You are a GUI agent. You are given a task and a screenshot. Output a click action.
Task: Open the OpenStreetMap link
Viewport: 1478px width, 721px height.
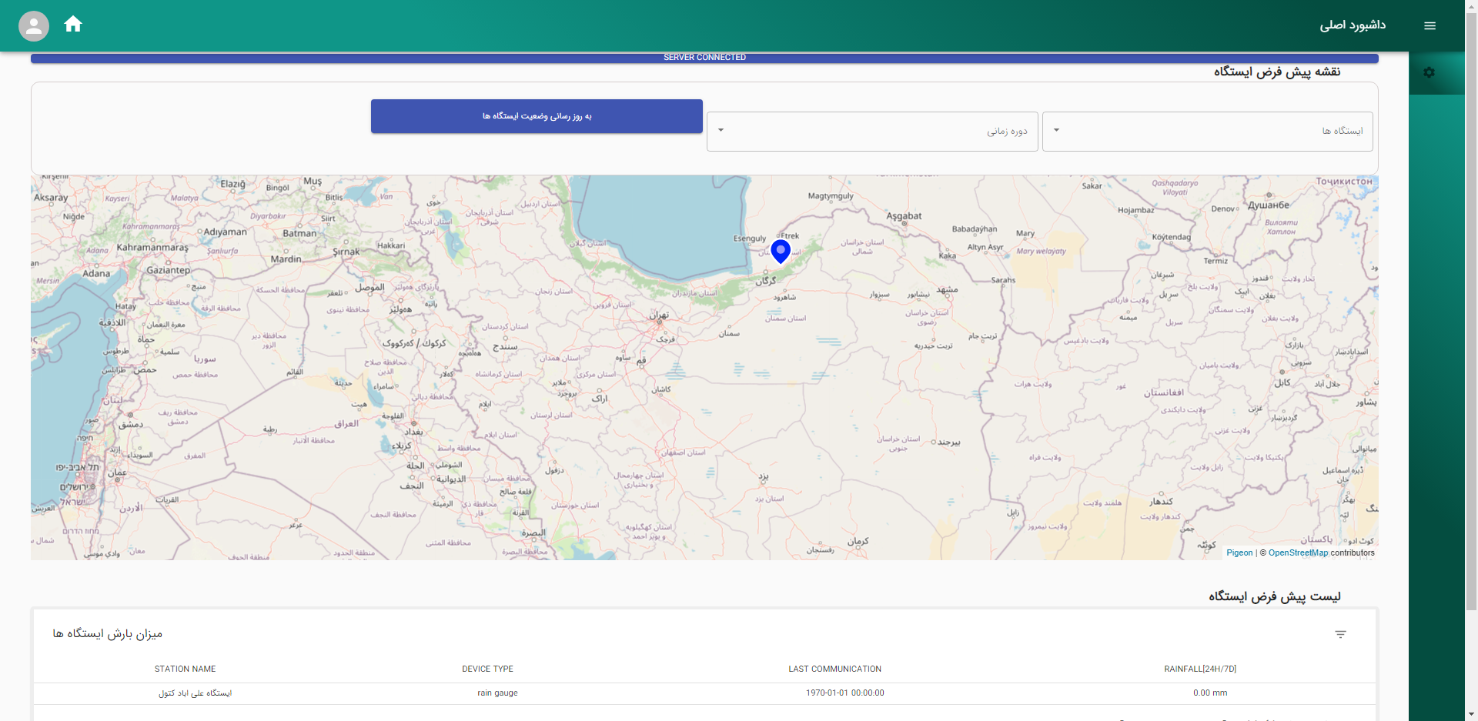(x=1298, y=552)
